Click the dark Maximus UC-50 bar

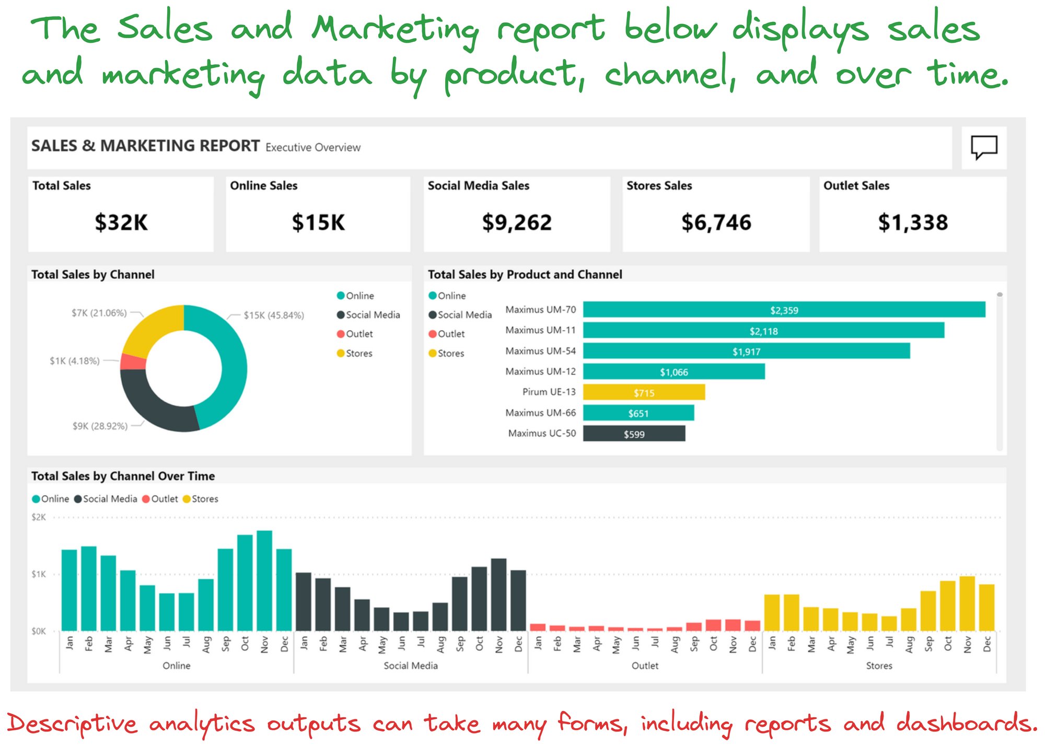pos(634,434)
